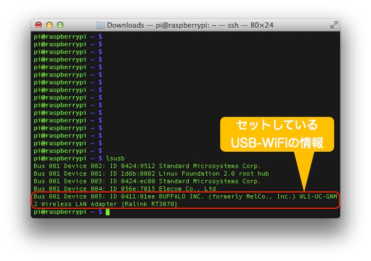Click the 'Elecom Co., Ltd' line
Image resolution: width=371 pixels, height=261 pixels.
point(125,189)
